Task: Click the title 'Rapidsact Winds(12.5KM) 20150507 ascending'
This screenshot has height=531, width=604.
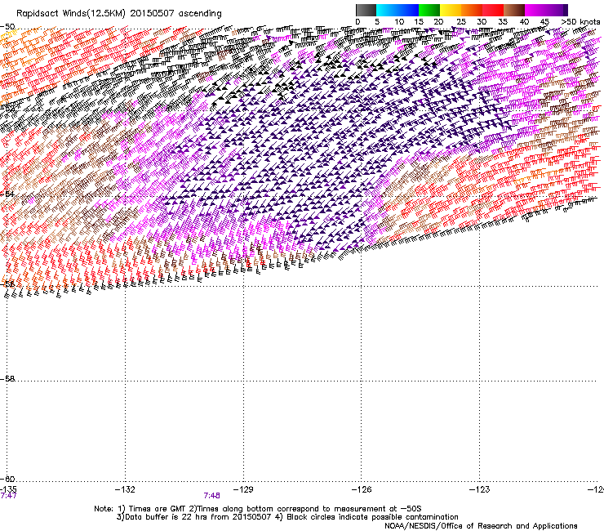Action: click(119, 14)
